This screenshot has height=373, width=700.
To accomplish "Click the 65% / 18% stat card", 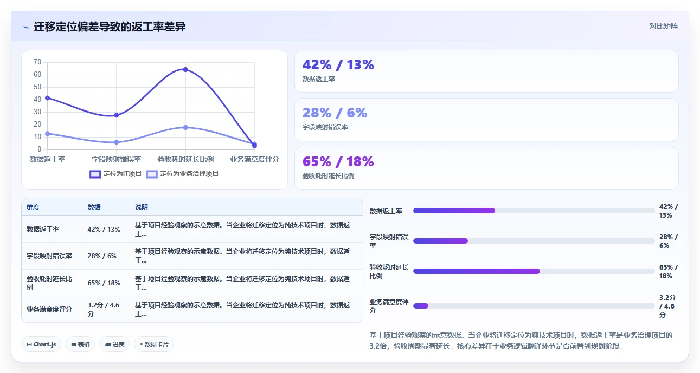I will tap(486, 168).
